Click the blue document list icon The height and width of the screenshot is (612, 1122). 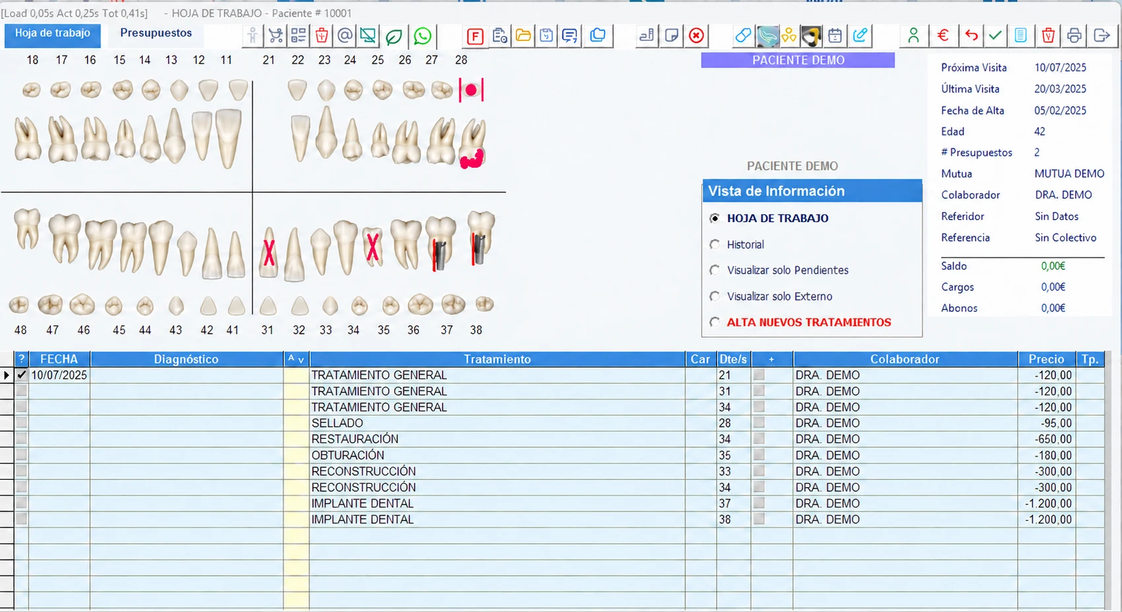pyautogui.click(x=1021, y=36)
